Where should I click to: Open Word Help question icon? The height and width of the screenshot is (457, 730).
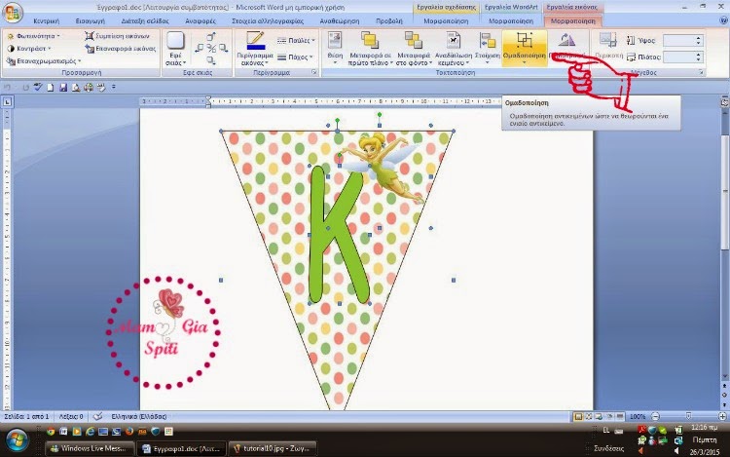pyautogui.click(x=723, y=20)
